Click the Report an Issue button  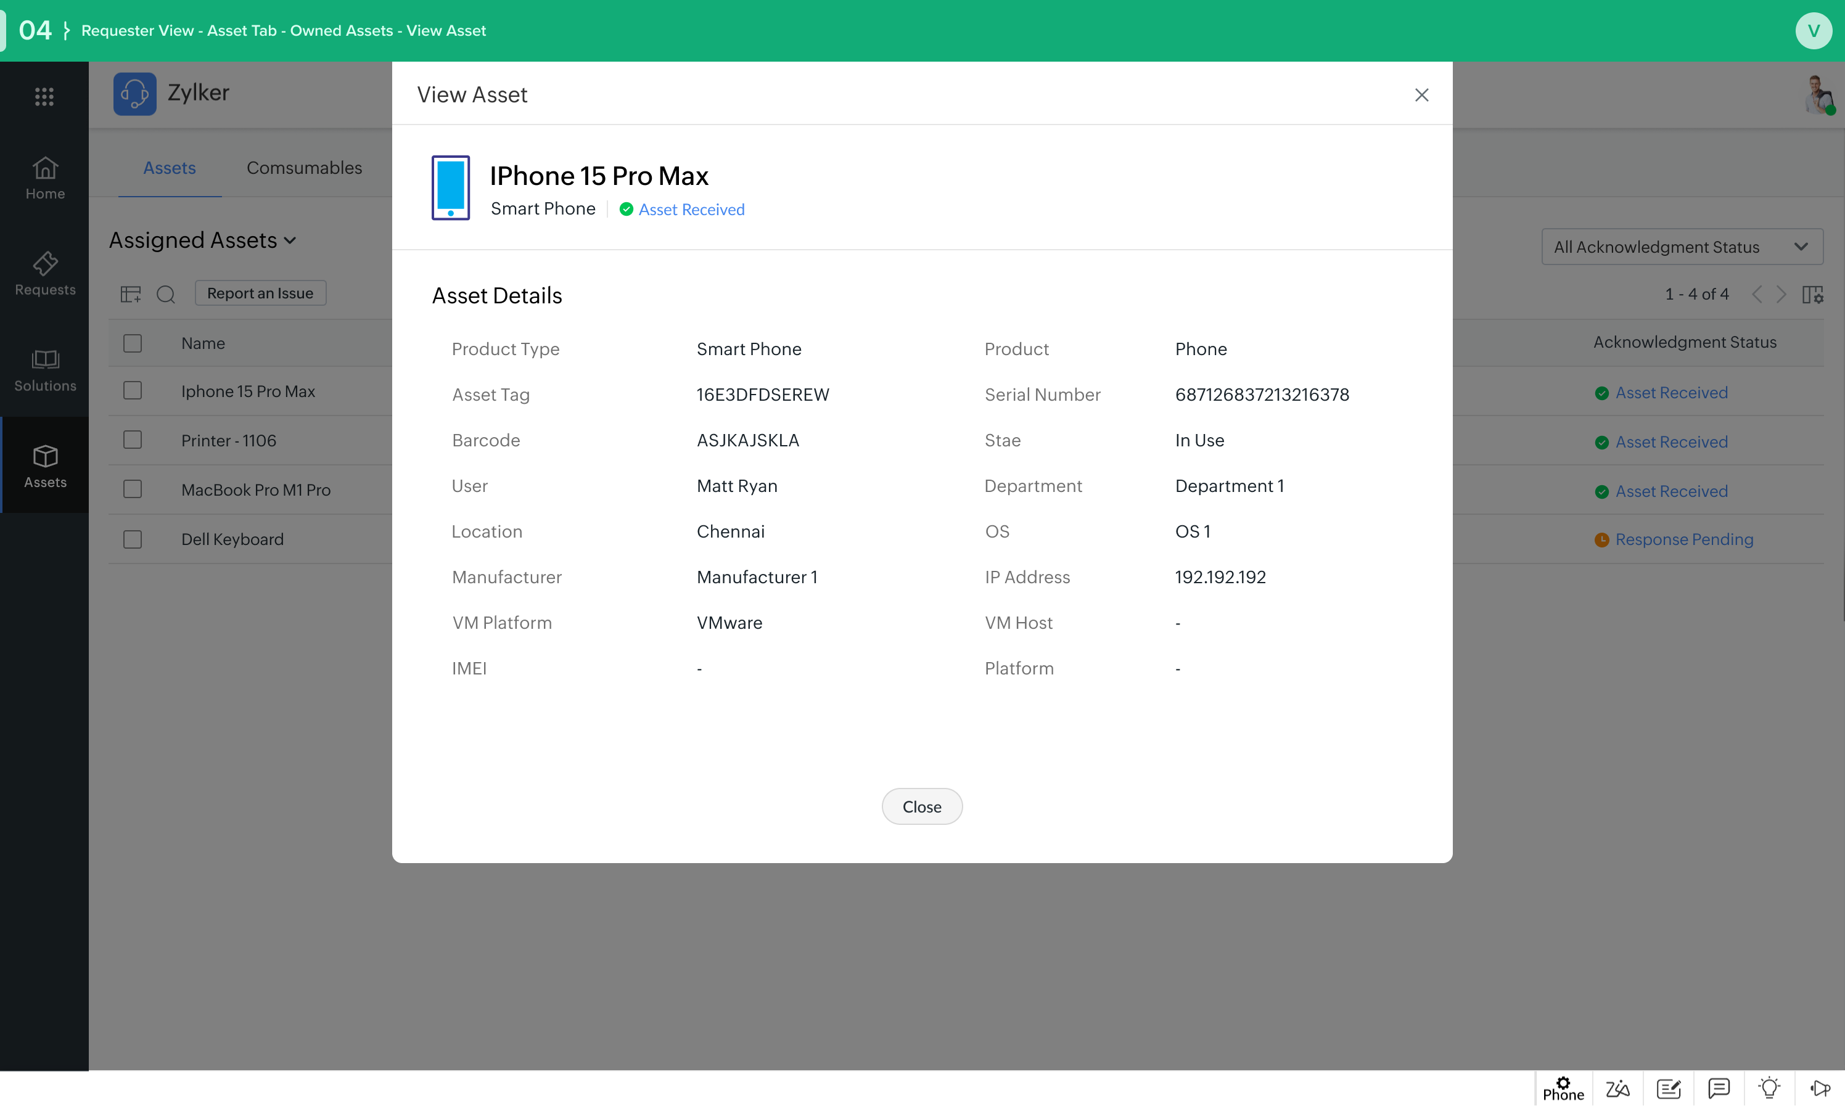[260, 293]
